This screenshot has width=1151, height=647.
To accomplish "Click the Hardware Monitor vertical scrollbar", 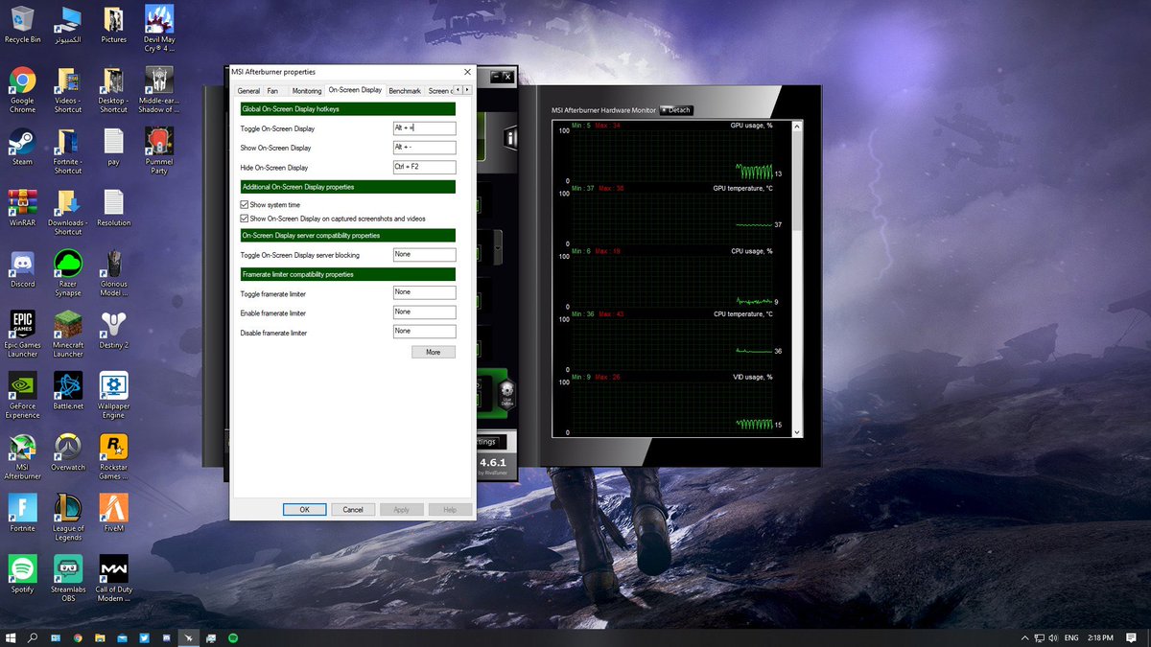I will pyautogui.click(x=796, y=278).
